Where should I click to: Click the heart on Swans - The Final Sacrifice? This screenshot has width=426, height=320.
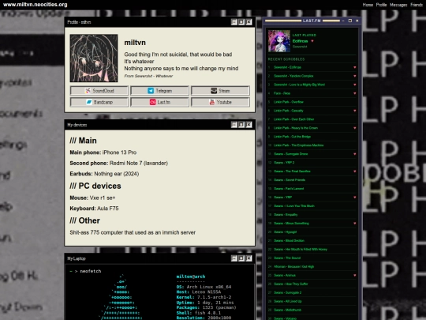coord(354,171)
